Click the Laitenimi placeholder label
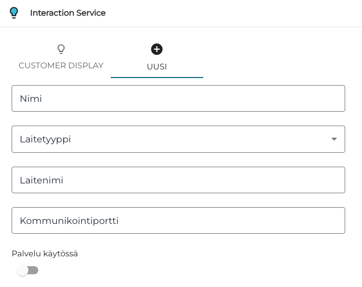Viewport: 362px width, 287px height. pos(41,181)
